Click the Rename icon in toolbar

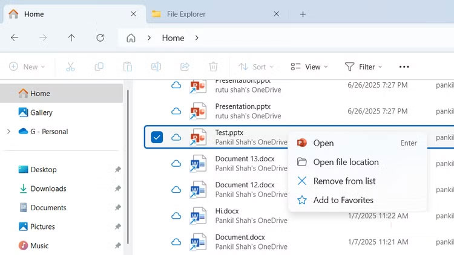pyautogui.click(x=156, y=66)
